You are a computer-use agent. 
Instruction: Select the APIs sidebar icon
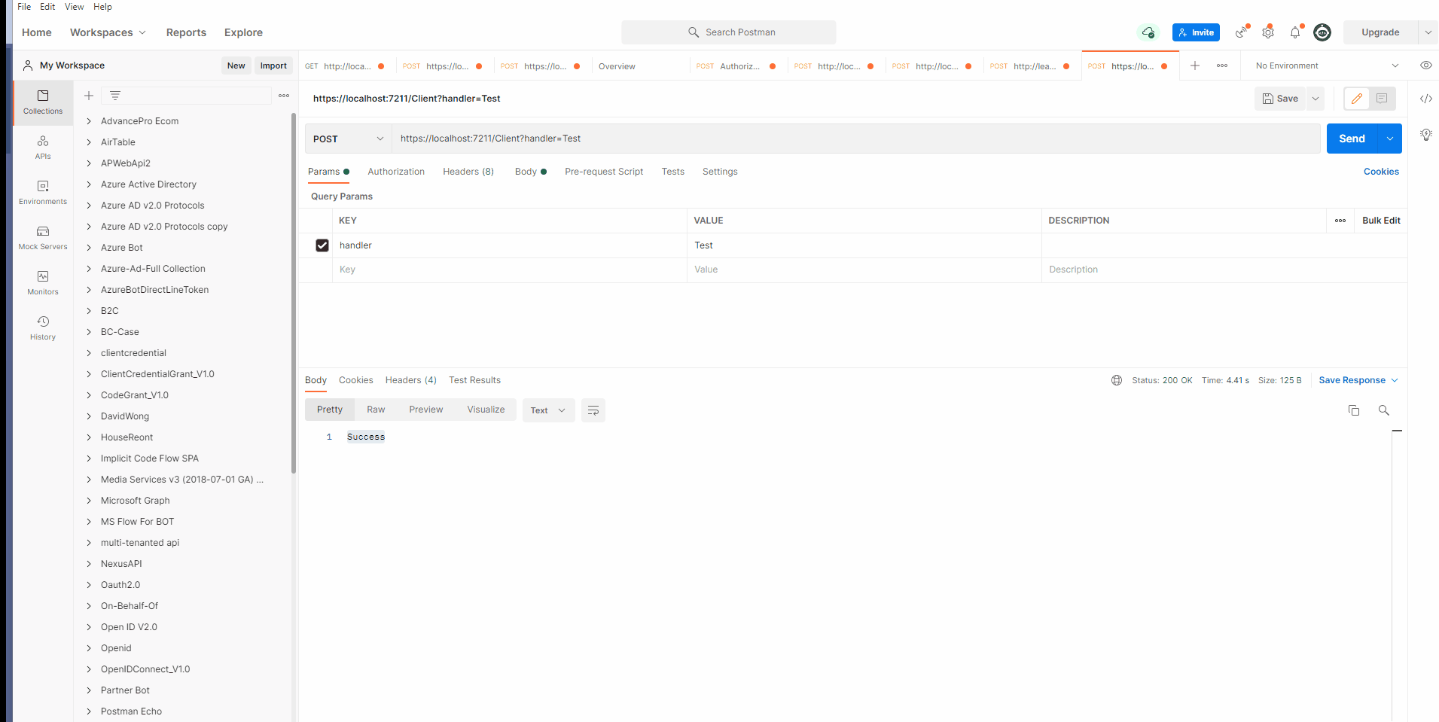click(x=42, y=147)
